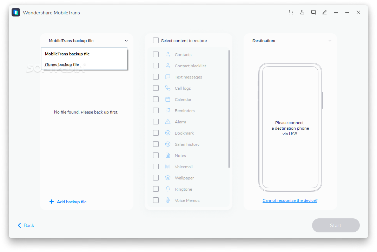Enable the Voicemail checkbox

click(156, 166)
